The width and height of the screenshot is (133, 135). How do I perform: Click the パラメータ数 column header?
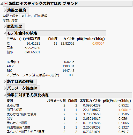click(56, 101)
